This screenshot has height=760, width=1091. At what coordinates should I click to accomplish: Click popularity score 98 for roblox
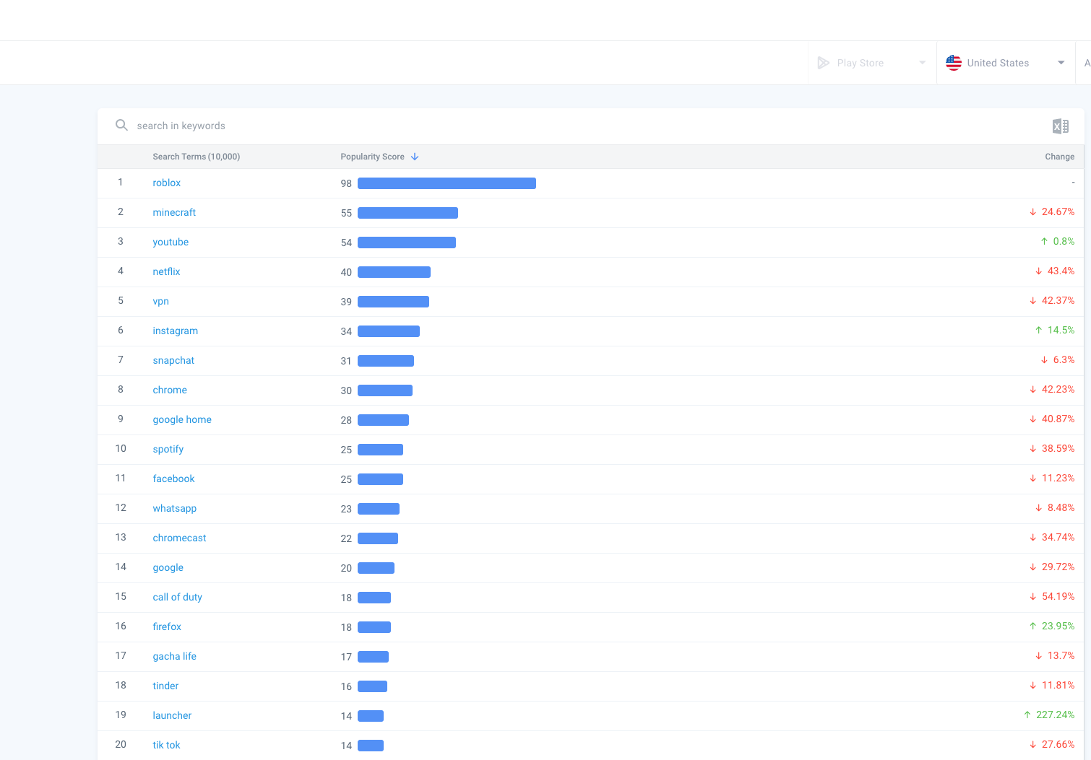pyautogui.click(x=346, y=184)
